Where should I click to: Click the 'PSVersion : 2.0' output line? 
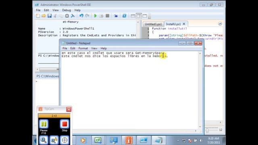click(x=53, y=32)
